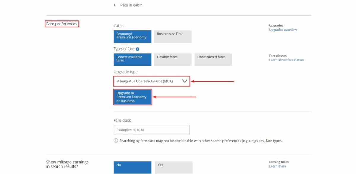Image resolution: width=356 pixels, height=174 pixels.
Task: Click the Fare preferences section heading
Action: pos(62,24)
